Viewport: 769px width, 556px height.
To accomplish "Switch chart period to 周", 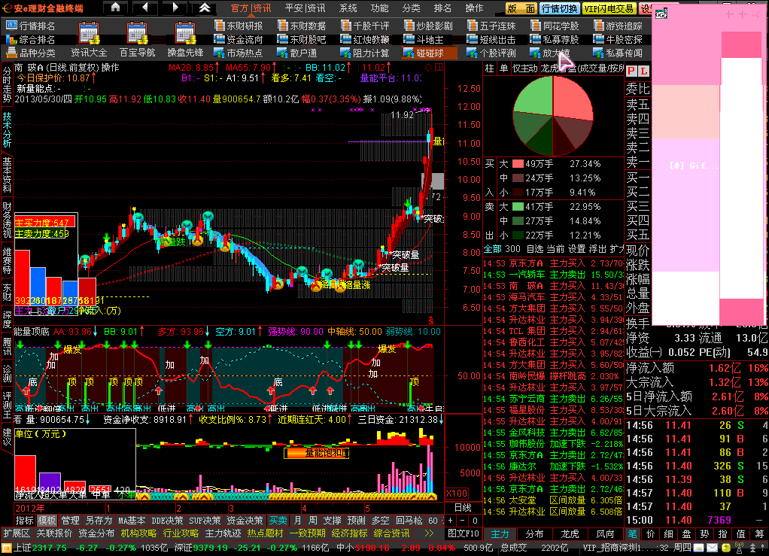I will [x=312, y=520].
